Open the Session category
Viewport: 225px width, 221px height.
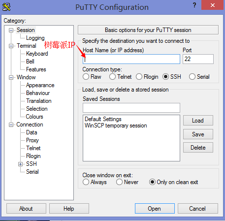point(26,30)
